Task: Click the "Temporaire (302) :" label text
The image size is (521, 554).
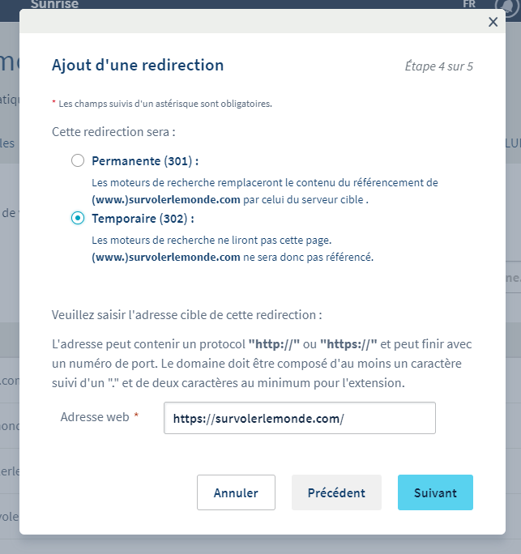Action: [x=143, y=218]
